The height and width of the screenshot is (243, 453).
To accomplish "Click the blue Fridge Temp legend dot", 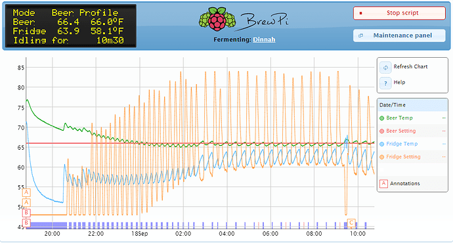I will click(381, 144).
